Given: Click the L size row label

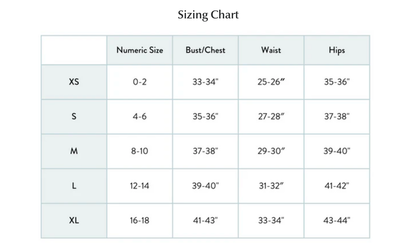Looking at the screenshot, I should (74, 186).
